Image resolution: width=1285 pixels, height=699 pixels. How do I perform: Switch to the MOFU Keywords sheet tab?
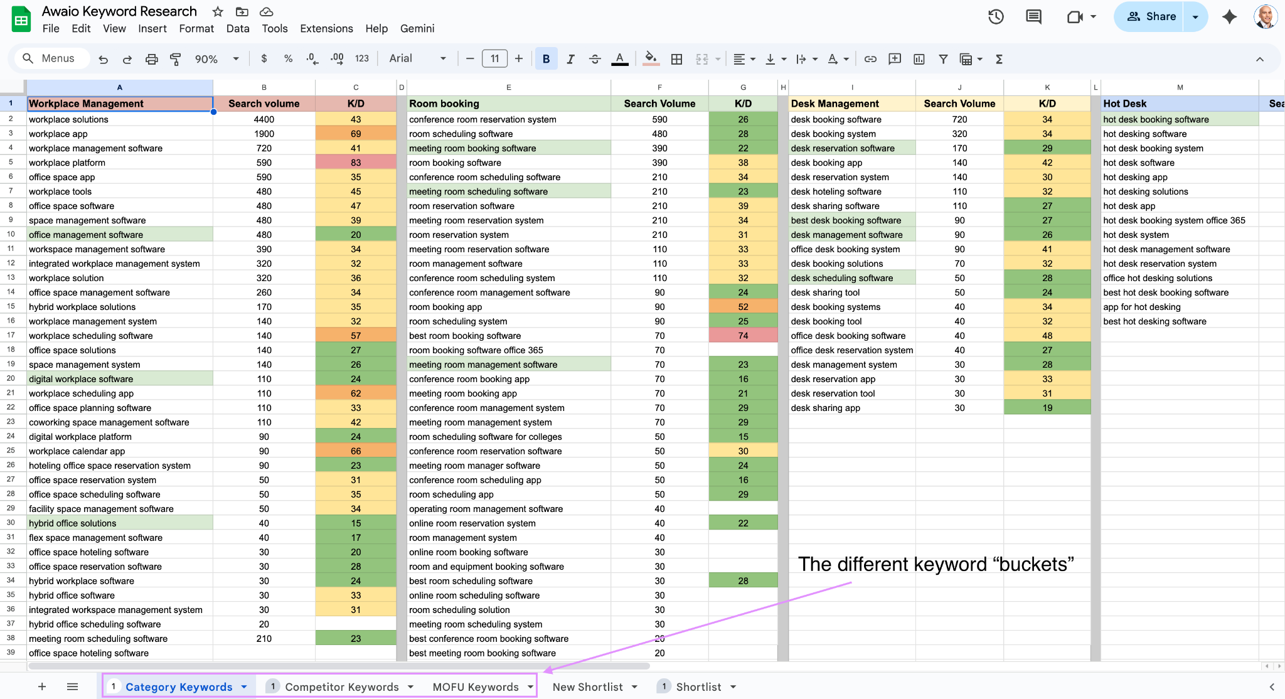pyautogui.click(x=475, y=687)
